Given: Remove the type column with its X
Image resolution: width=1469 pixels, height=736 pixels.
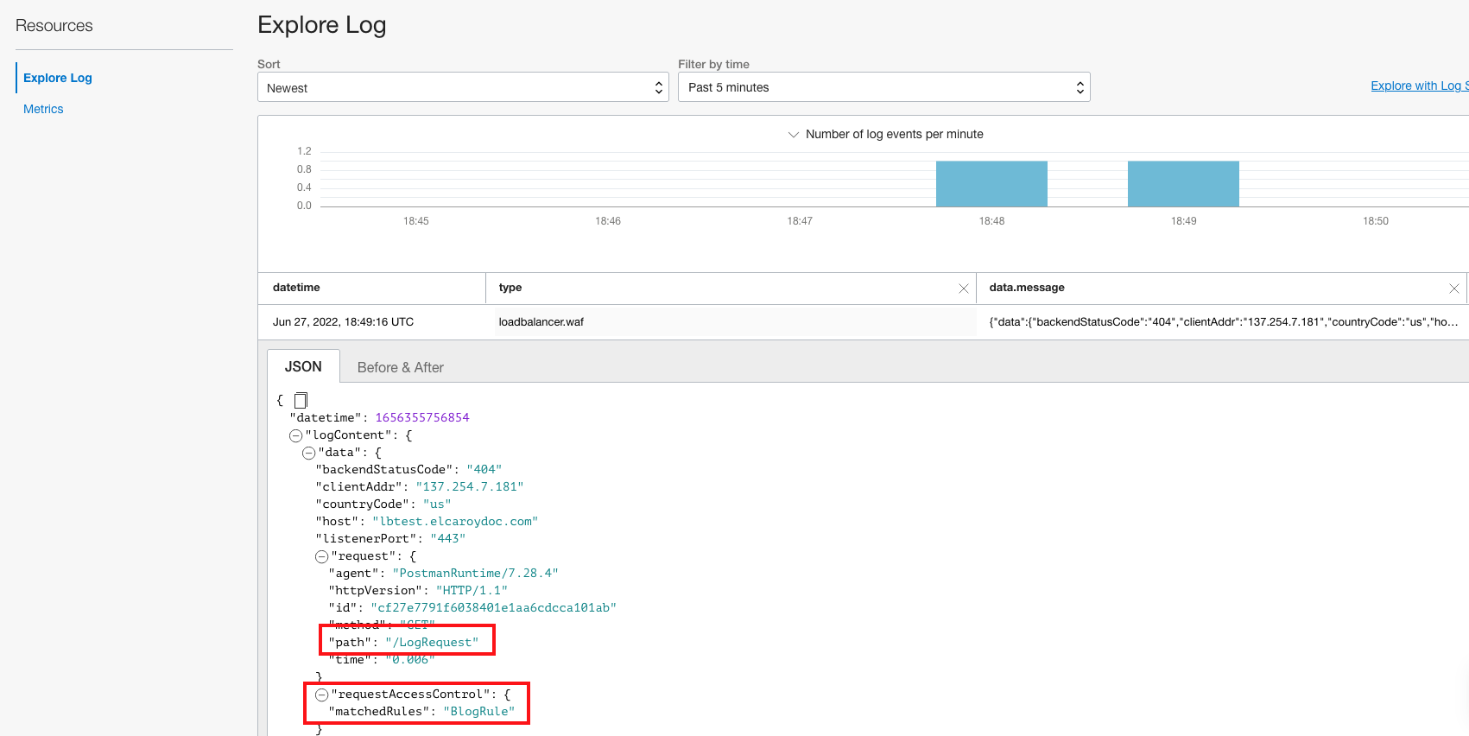Looking at the screenshot, I should pos(964,289).
